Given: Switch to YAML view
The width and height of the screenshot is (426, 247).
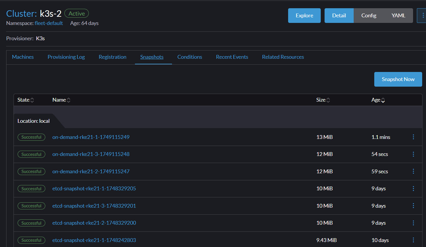Looking at the screenshot, I should pyautogui.click(x=398, y=16).
